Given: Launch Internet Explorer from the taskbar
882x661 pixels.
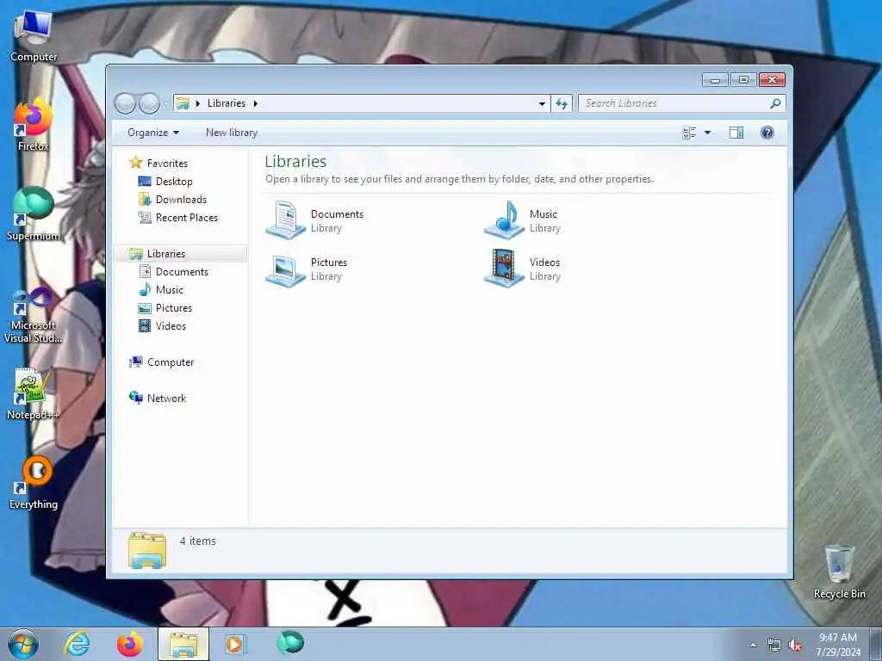Looking at the screenshot, I should [77, 644].
